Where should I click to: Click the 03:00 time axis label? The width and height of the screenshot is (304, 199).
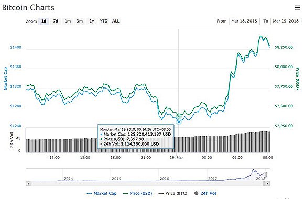pos(207,157)
